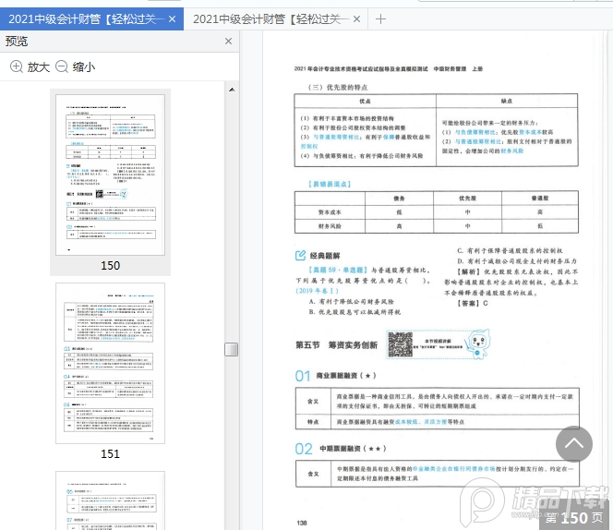Click the 01 商业票据融资 heading
Image resolution: width=613 pixels, height=530 pixels.
335,376
